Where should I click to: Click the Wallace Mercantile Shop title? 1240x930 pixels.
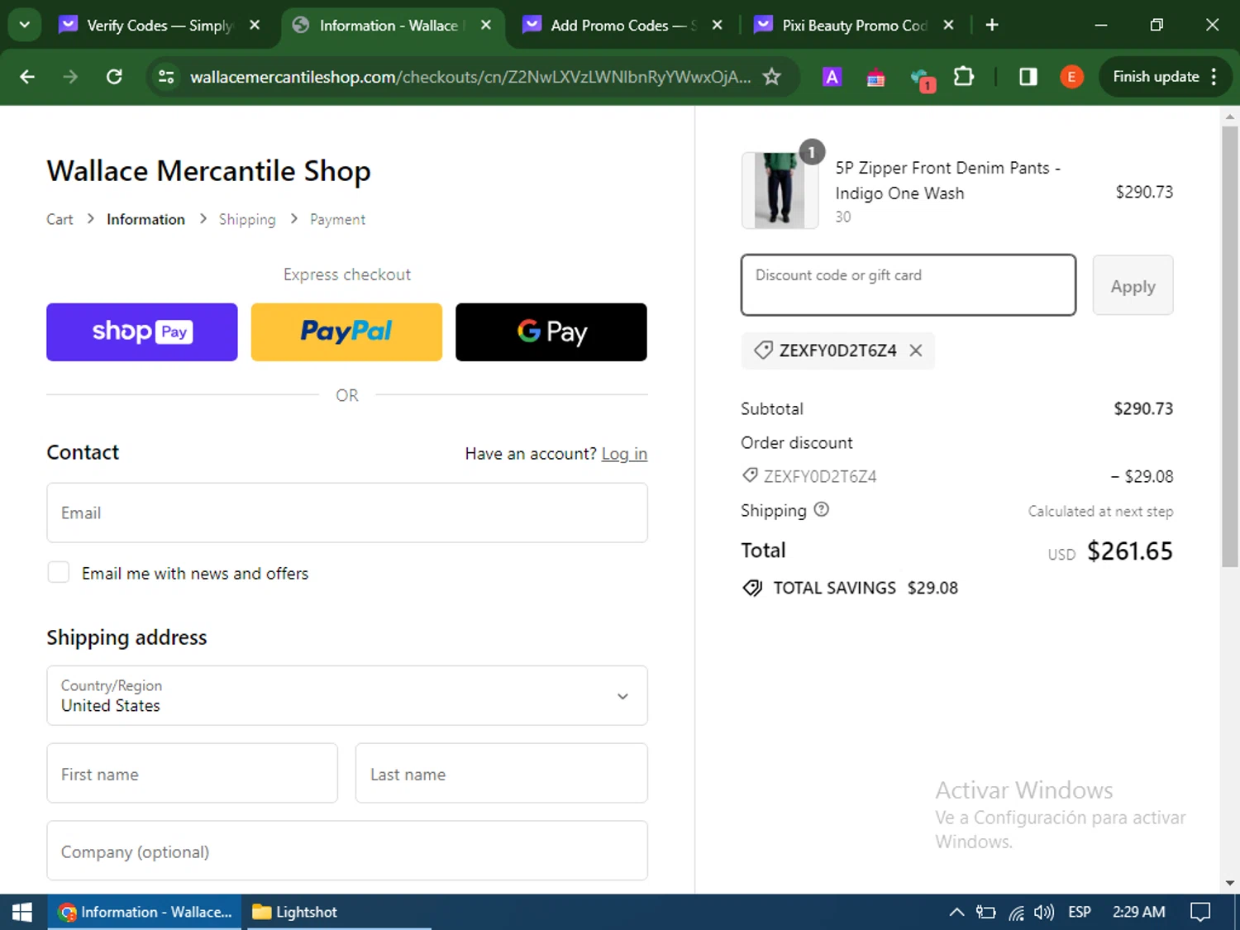coord(208,171)
